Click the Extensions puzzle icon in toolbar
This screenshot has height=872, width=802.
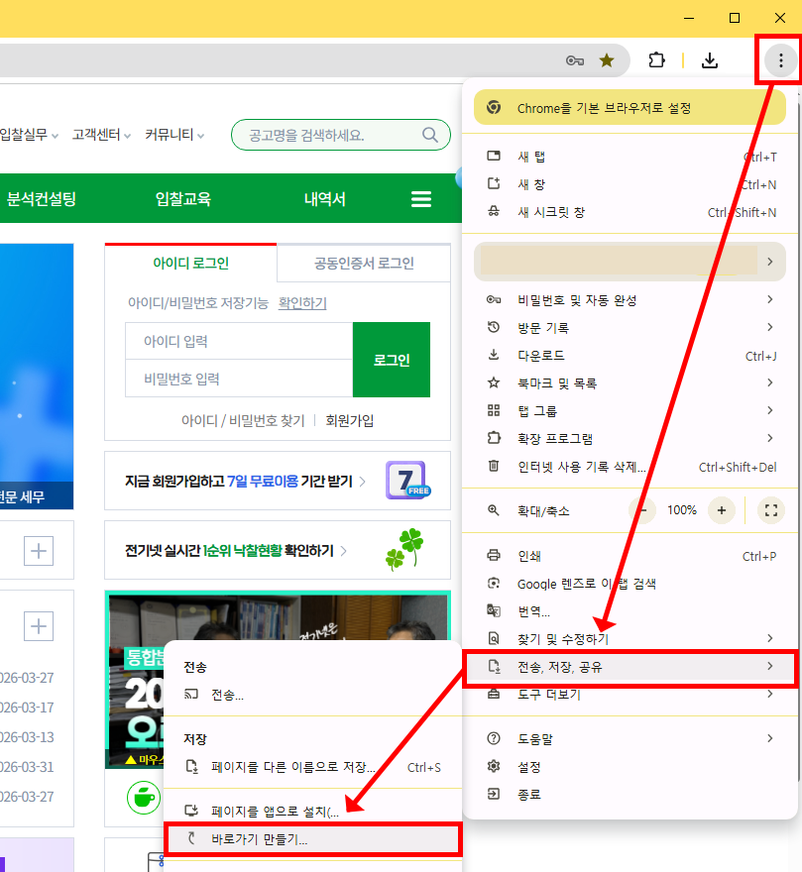(656, 60)
